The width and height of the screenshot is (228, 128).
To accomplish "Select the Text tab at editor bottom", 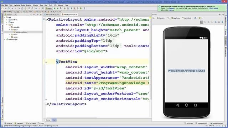I will [x=54, y=120].
